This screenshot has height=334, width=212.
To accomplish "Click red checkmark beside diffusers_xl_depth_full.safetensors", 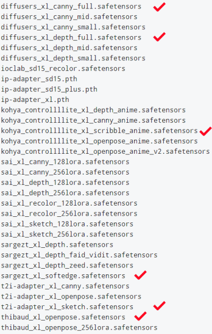I will point(159,37).
